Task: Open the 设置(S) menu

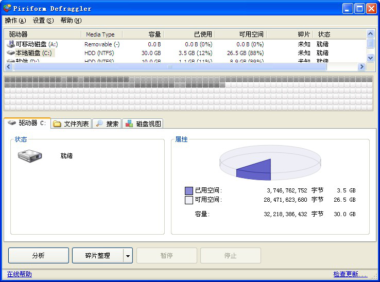Action: tap(43, 21)
